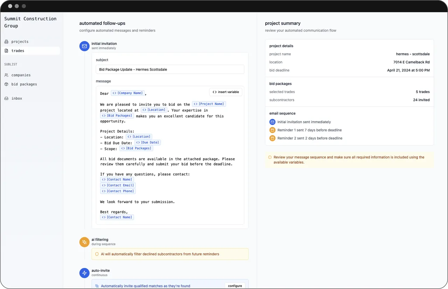Image resolution: width=448 pixels, height=289 pixels.
Task: Click [Location] chip in Project Details list
Action: click(139, 137)
